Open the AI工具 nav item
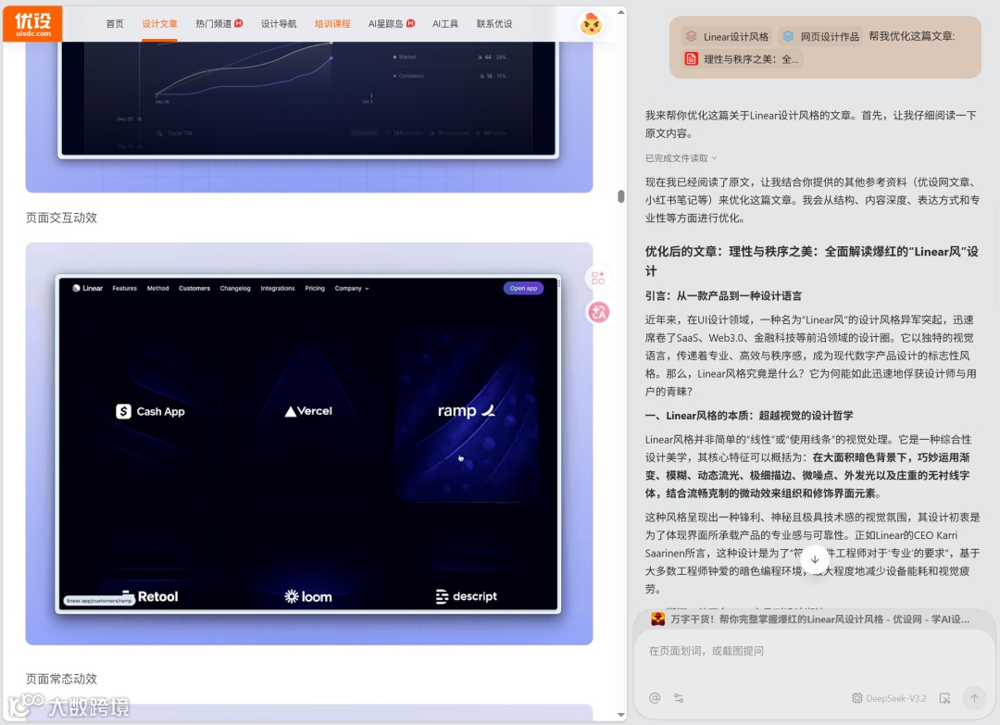The image size is (1000, 725). coord(445,23)
